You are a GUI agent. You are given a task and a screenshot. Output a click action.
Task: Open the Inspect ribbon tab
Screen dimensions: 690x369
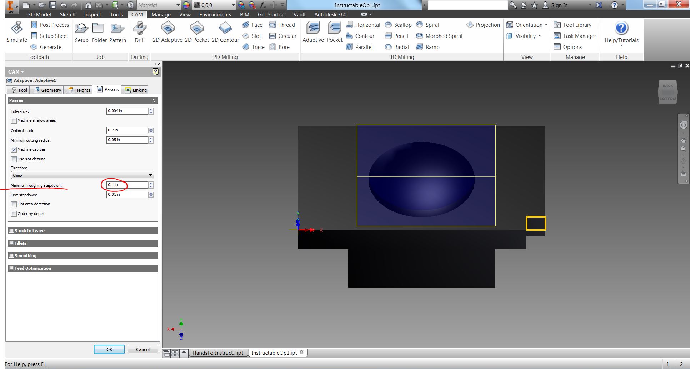pyautogui.click(x=92, y=15)
